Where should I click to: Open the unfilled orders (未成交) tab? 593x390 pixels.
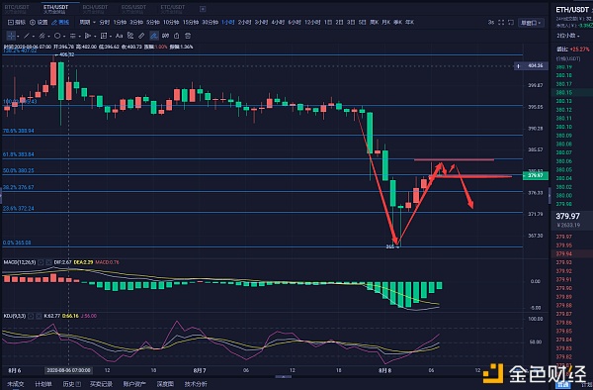point(16,384)
